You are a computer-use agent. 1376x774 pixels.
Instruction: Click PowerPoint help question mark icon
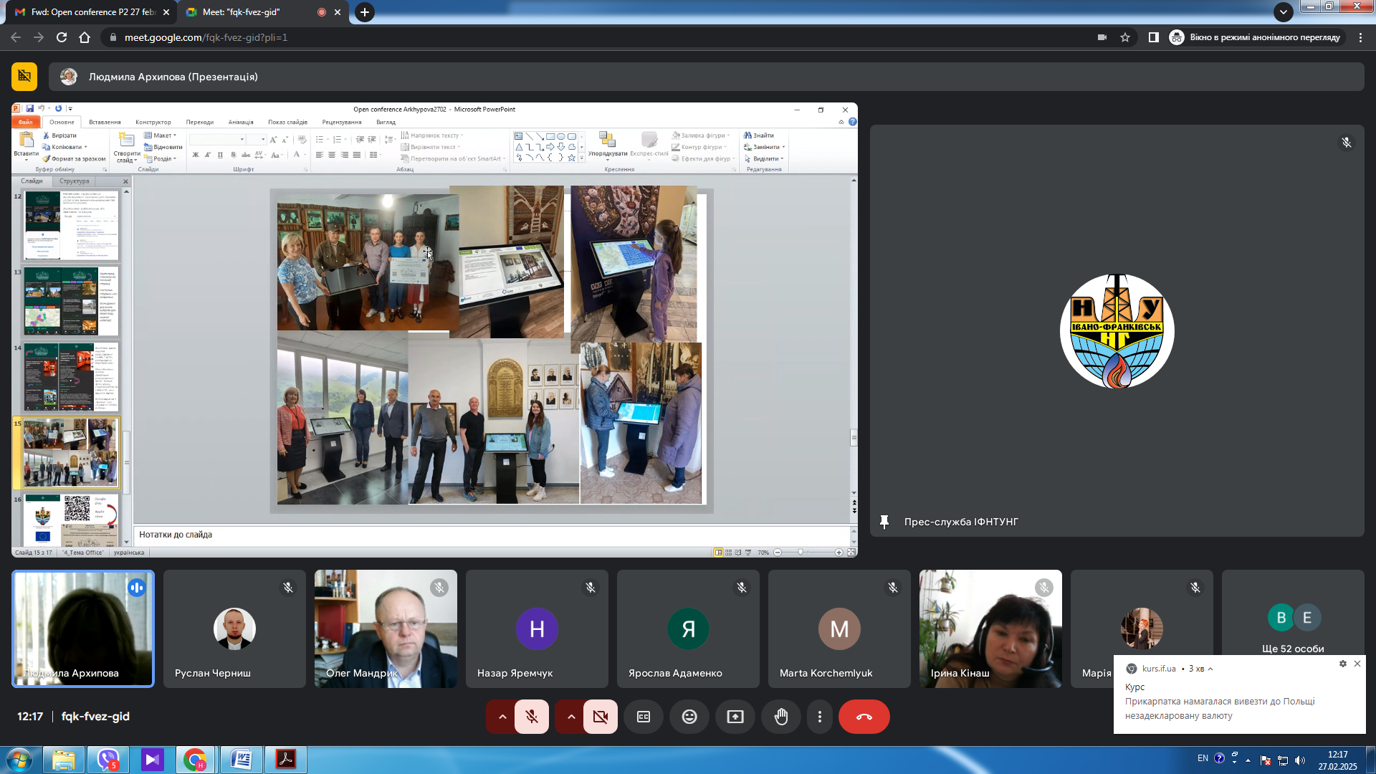tap(852, 122)
